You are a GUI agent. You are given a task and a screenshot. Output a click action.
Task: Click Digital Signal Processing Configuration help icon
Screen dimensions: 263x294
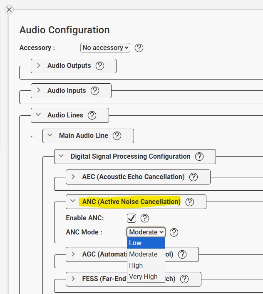point(199,157)
